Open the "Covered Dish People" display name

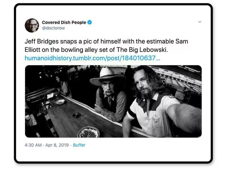tap(64, 22)
